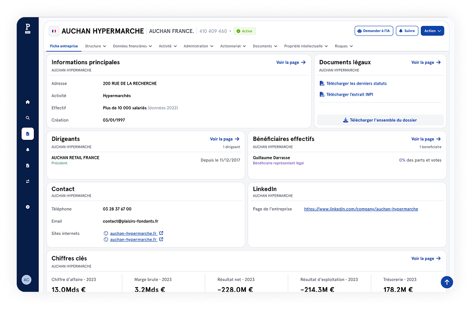
Task: Expand the Activité menu
Action: 168,46
